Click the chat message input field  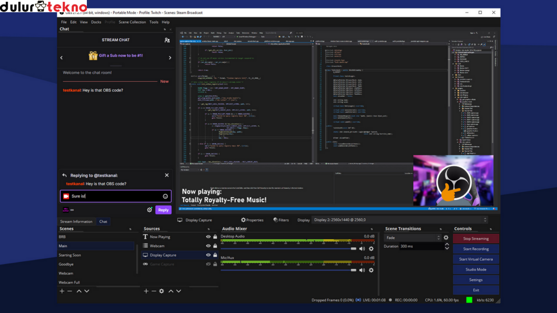coord(116,196)
